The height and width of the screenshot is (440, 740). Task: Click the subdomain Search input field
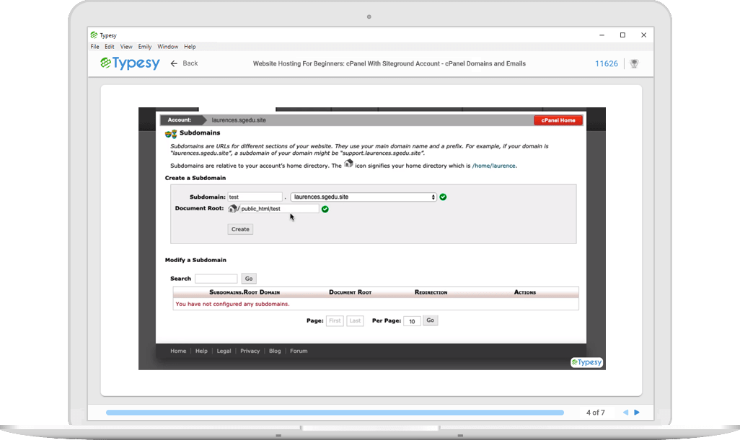click(x=216, y=279)
